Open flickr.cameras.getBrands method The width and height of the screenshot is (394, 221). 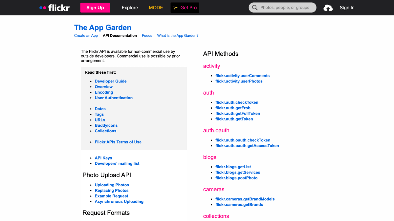(239, 205)
